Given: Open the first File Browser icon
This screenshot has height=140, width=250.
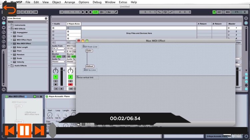Looking at the screenshot, I should [4, 32].
